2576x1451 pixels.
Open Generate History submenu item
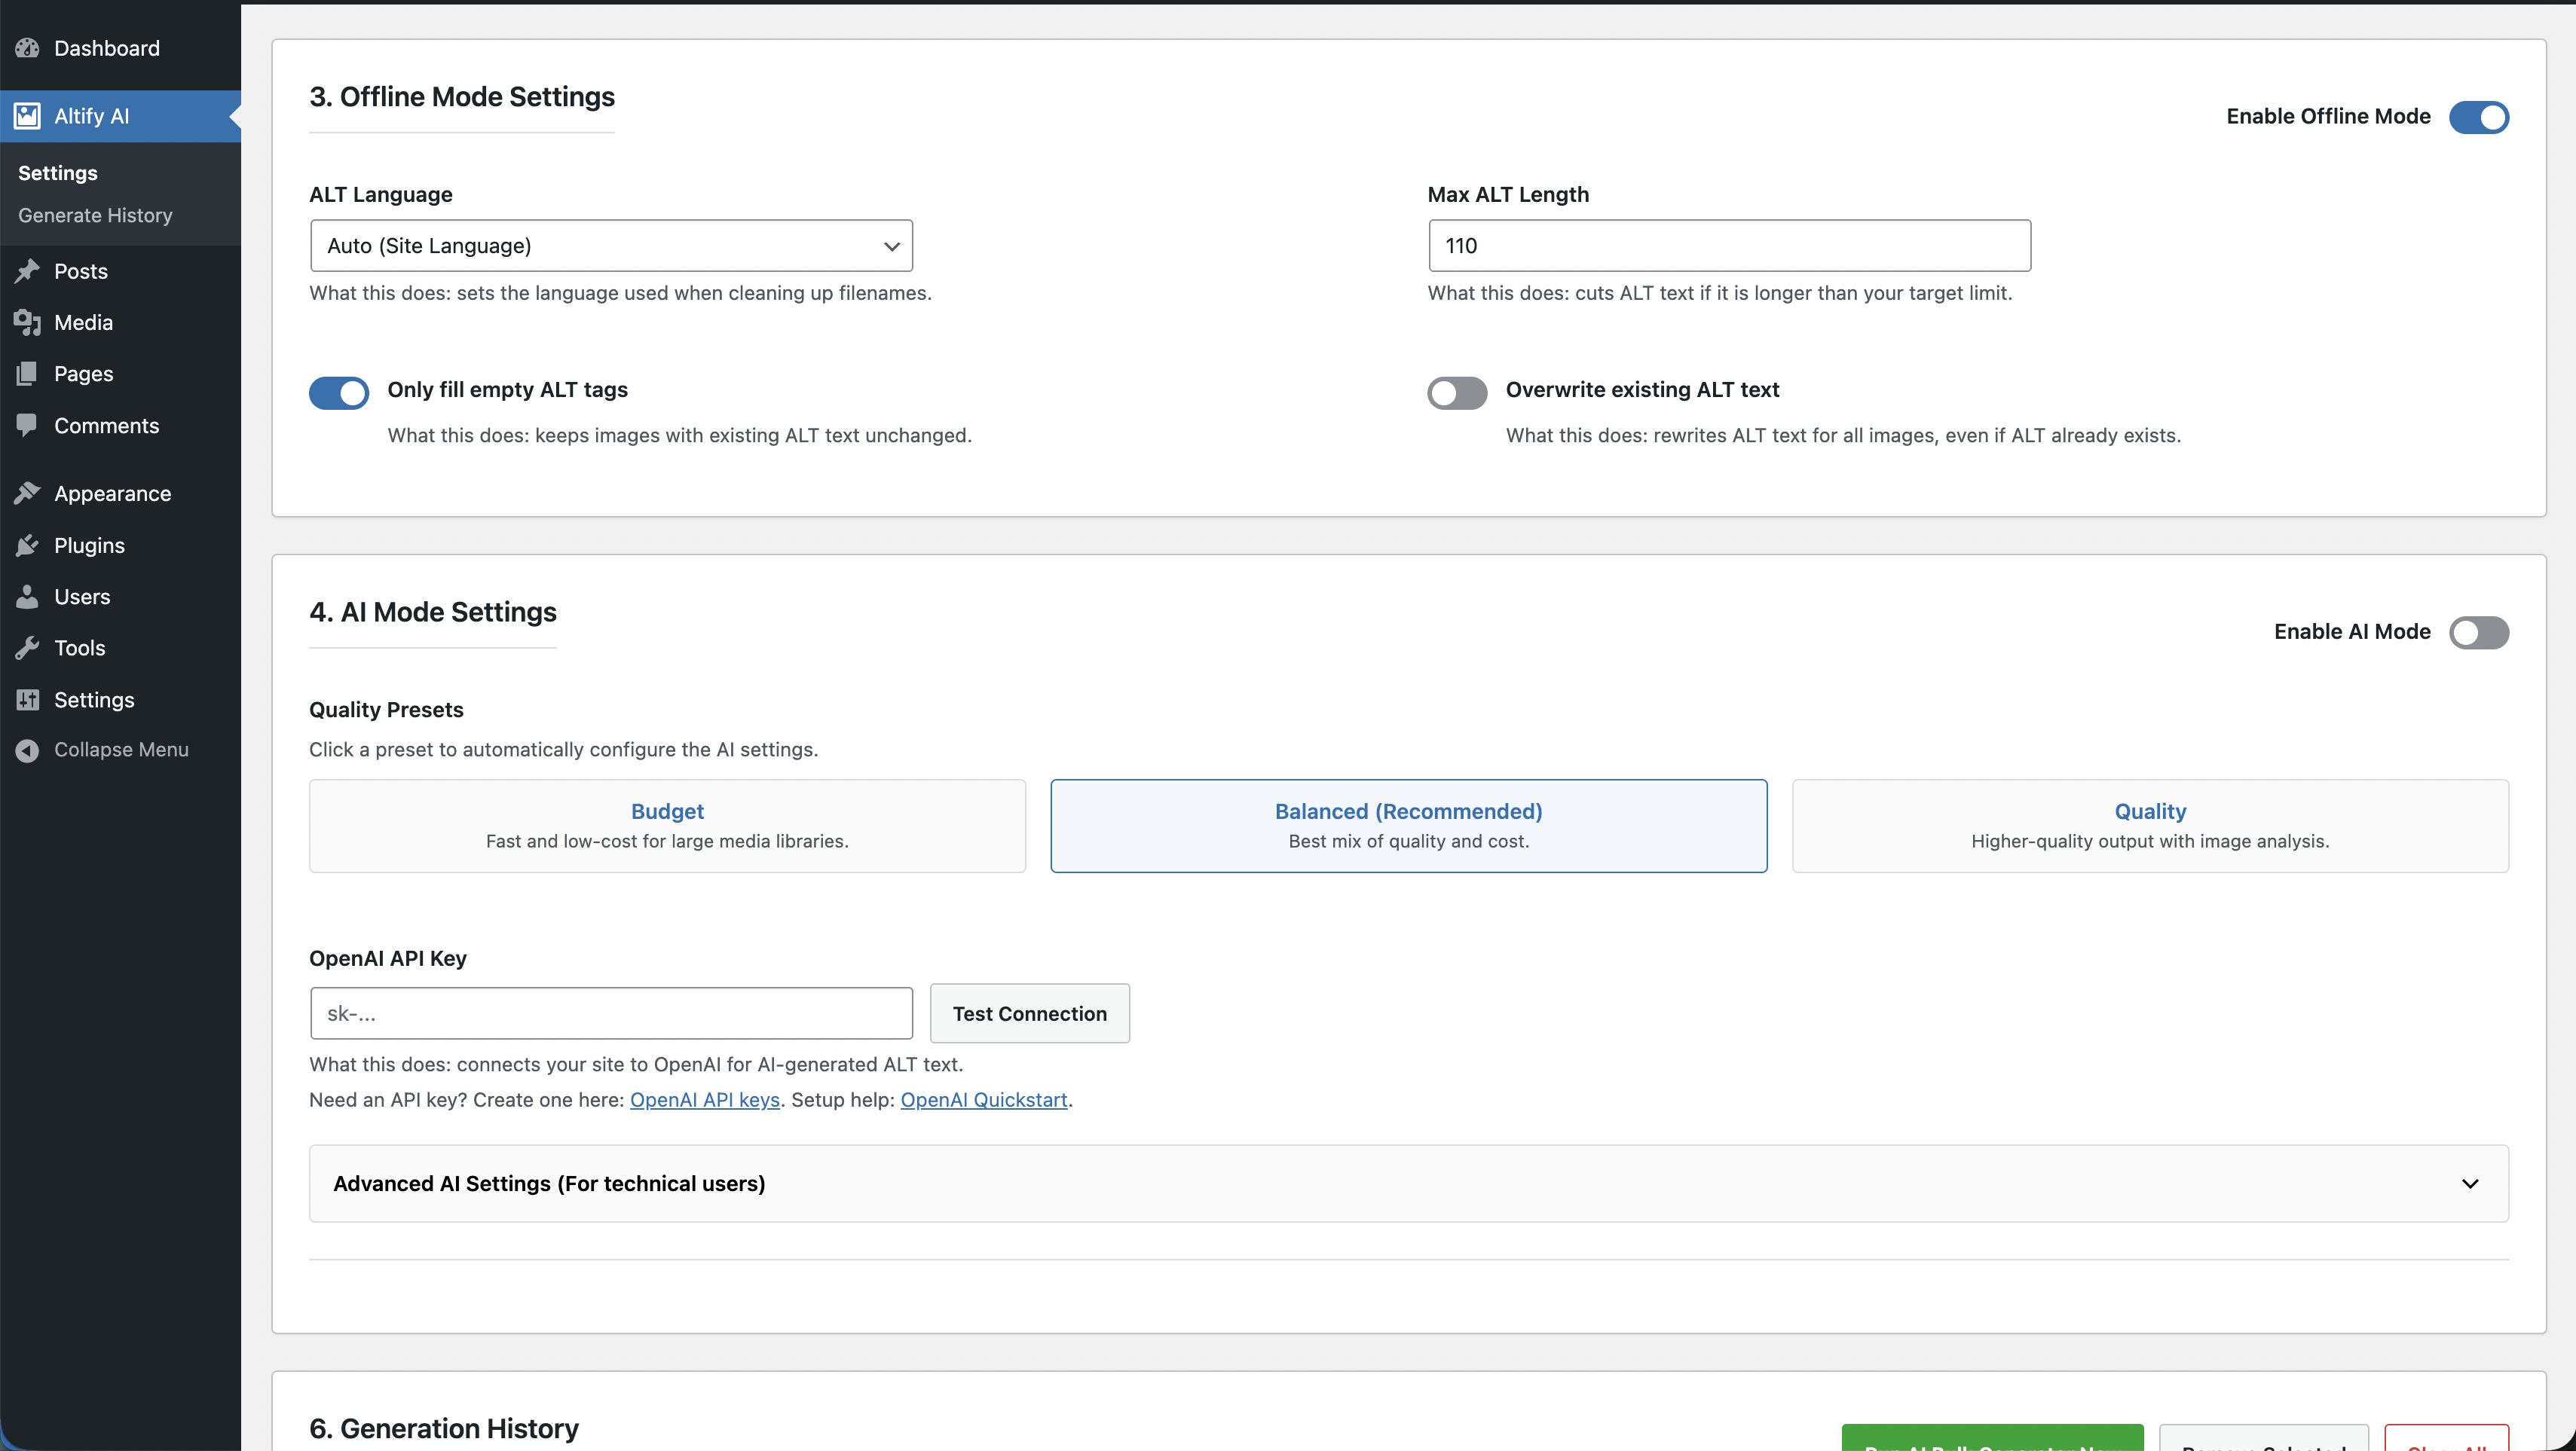pyautogui.click(x=95, y=215)
